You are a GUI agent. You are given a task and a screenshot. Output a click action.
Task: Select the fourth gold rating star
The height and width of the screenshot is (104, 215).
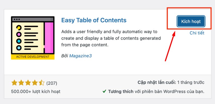point(35,83)
